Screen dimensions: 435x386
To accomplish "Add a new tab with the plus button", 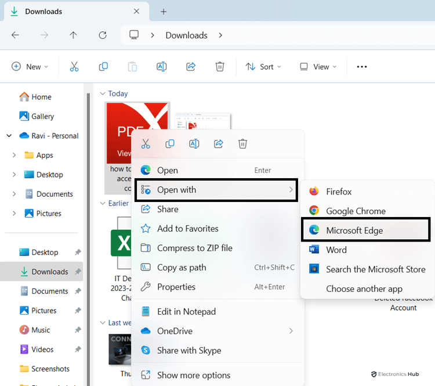I will [164, 12].
